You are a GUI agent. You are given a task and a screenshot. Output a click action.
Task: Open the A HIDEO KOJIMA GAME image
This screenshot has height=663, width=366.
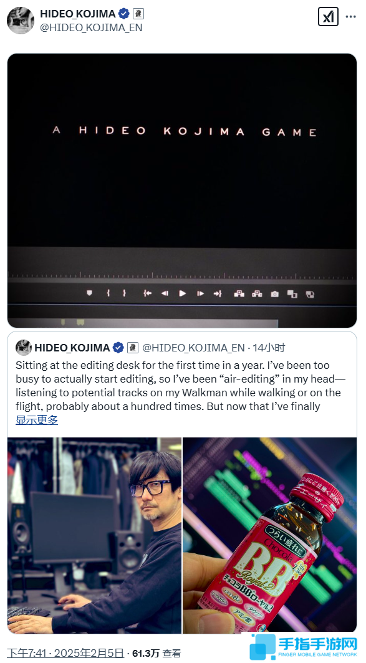(x=182, y=190)
